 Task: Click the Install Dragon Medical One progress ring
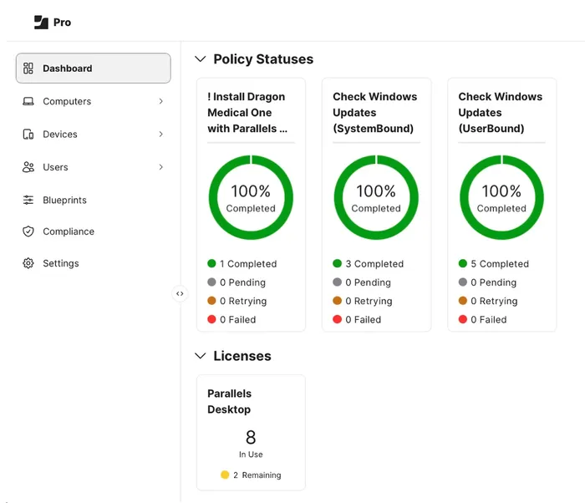pos(251,197)
